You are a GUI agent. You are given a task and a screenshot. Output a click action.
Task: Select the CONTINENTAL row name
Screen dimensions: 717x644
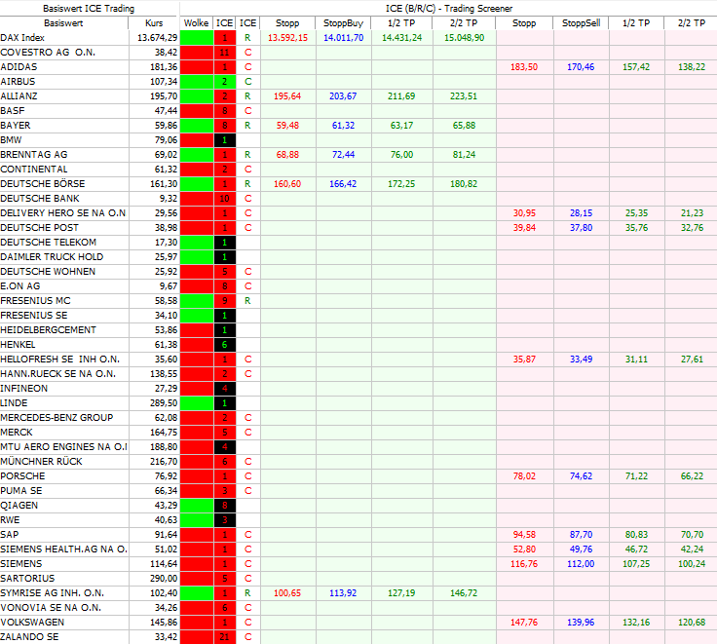(x=34, y=170)
